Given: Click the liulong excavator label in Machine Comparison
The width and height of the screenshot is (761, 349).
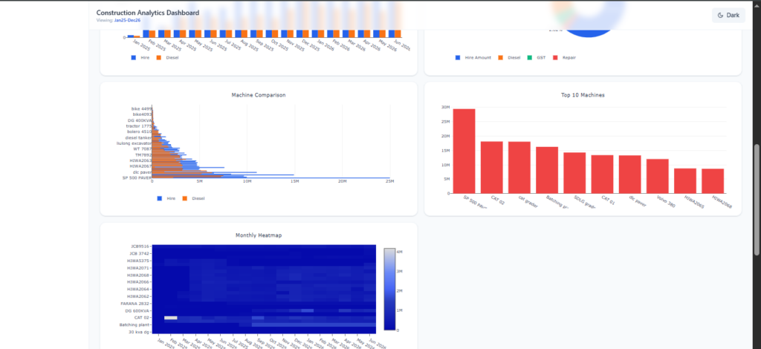Looking at the screenshot, I should pos(134,143).
